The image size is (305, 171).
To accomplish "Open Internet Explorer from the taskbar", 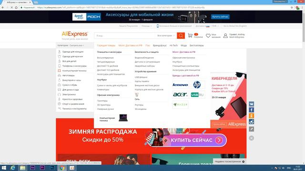I will coord(13,168).
